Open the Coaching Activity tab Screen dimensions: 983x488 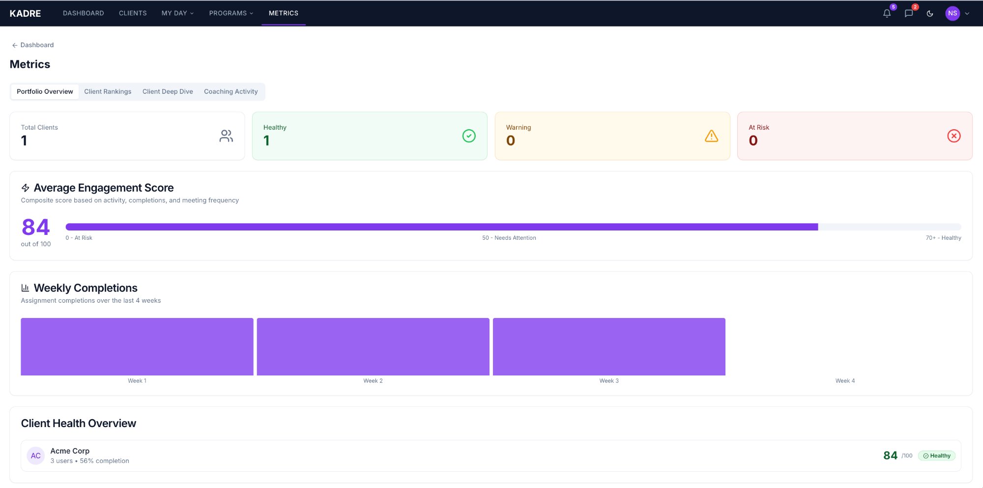[231, 91]
